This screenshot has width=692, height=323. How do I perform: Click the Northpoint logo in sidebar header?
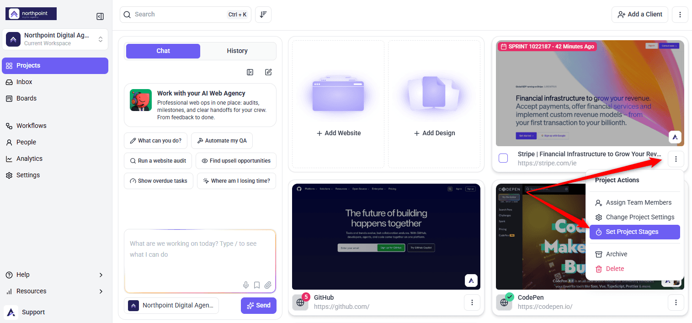31,14
